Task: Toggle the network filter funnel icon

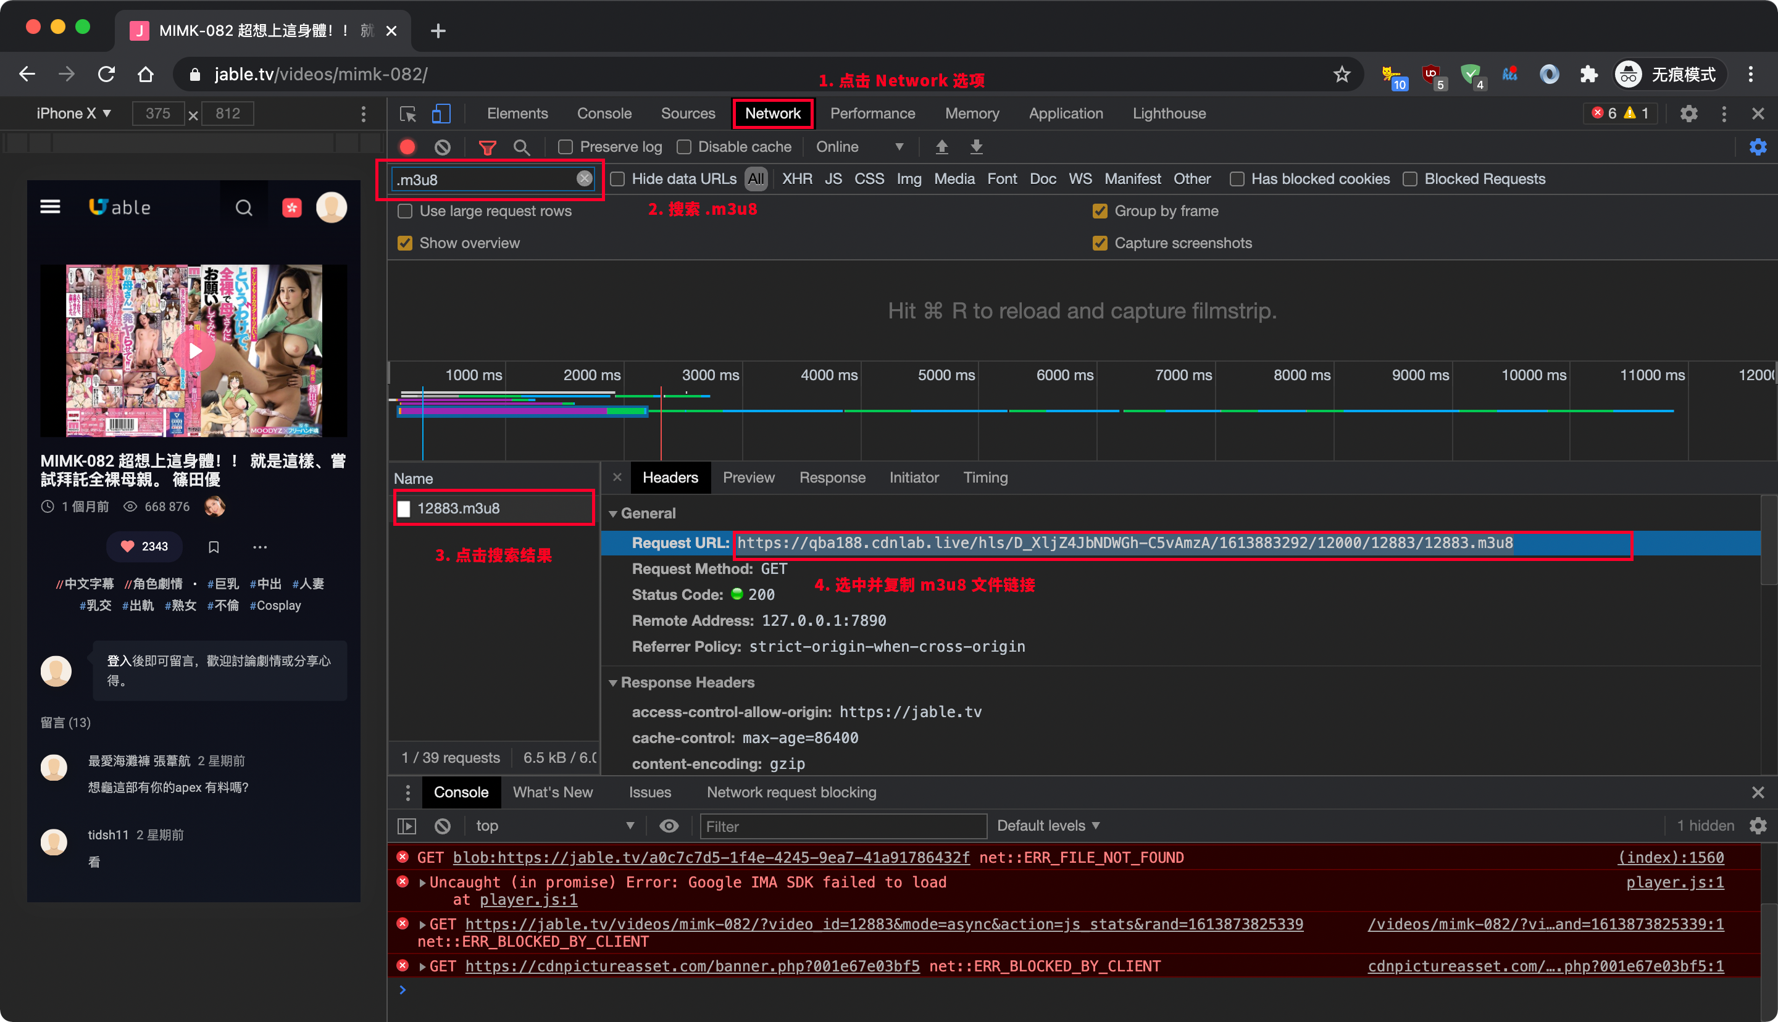Action: (487, 147)
